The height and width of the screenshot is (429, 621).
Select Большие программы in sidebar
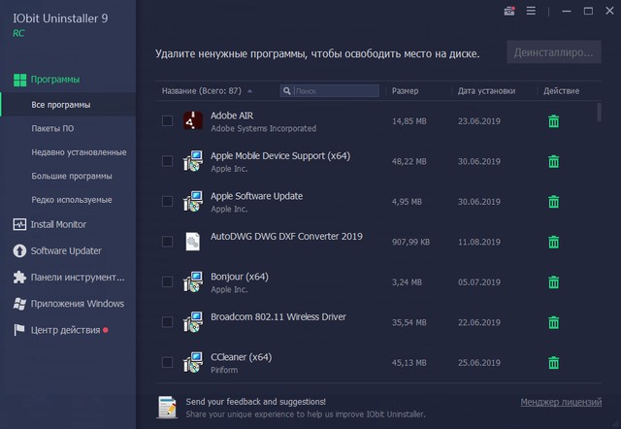pyautogui.click(x=71, y=176)
